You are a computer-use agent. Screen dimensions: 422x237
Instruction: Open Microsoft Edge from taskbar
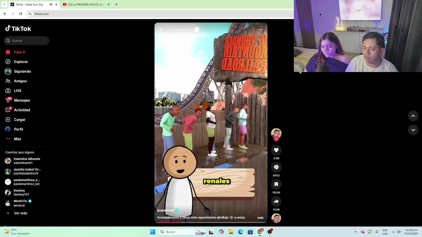(x=241, y=232)
